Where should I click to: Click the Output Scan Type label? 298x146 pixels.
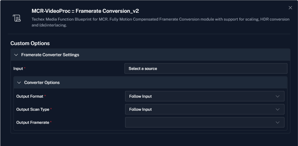(33, 109)
